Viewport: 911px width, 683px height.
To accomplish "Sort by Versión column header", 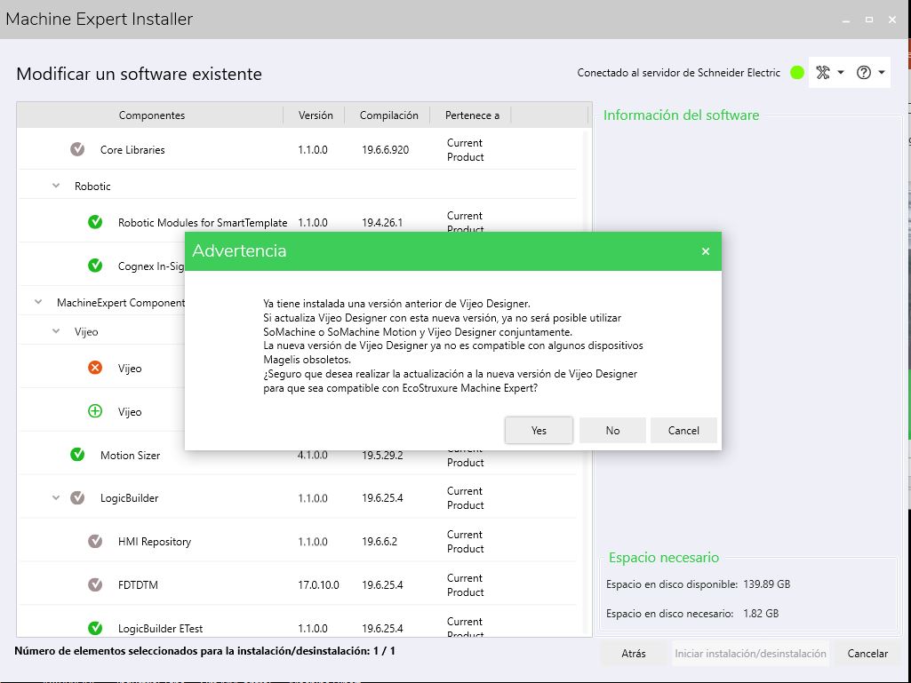I will [x=316, y=115].
